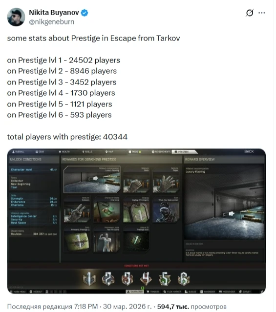276x312 pixels.
Task: Select the Prestige level 6 badge
Action: click(x=183, y=279)
